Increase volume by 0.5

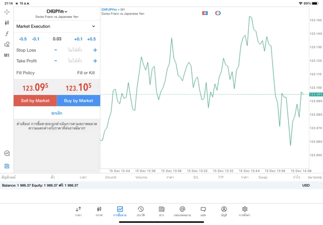(91, 39)
